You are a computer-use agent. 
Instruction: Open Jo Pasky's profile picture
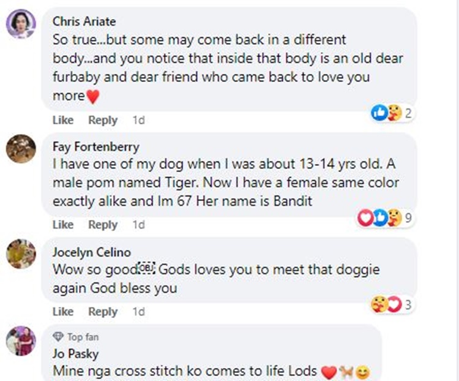(x=21, y=341)
